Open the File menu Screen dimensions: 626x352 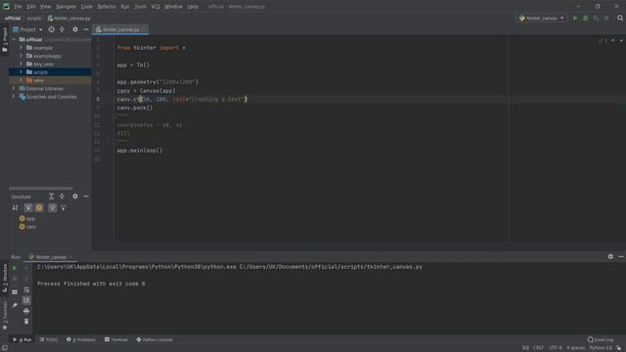click(18, 7)
